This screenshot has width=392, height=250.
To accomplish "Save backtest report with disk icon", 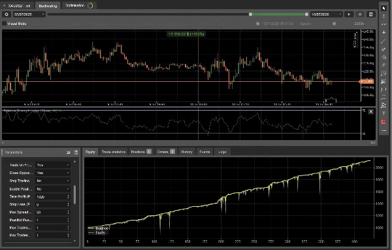I will (371, 14).
